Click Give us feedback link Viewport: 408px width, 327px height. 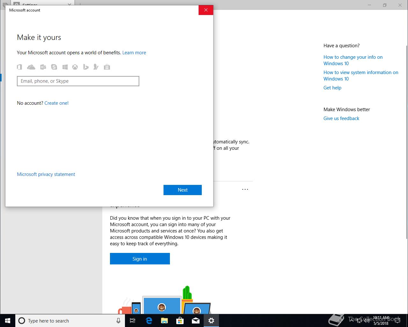tap(341, 118)
